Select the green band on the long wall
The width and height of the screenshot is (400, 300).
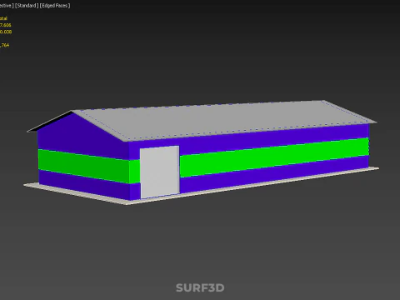pos(274,157)
